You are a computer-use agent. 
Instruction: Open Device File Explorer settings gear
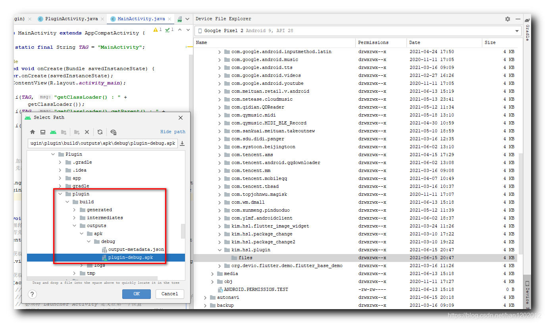coord(508,19)
